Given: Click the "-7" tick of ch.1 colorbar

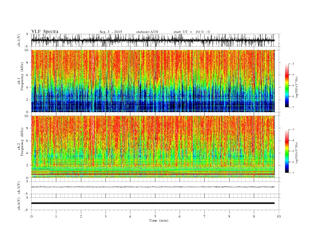Looking at the screenshot, I should click(293, 107).
